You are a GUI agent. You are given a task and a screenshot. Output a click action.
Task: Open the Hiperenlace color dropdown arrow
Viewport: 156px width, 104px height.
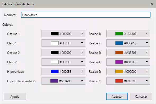(x=82, y=71)
